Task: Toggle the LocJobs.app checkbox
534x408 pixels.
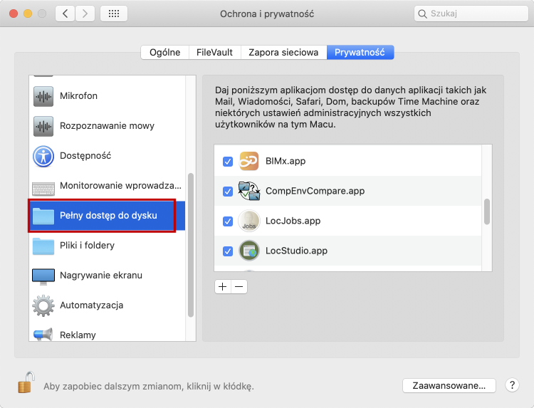Action: (x=228, y=221)
